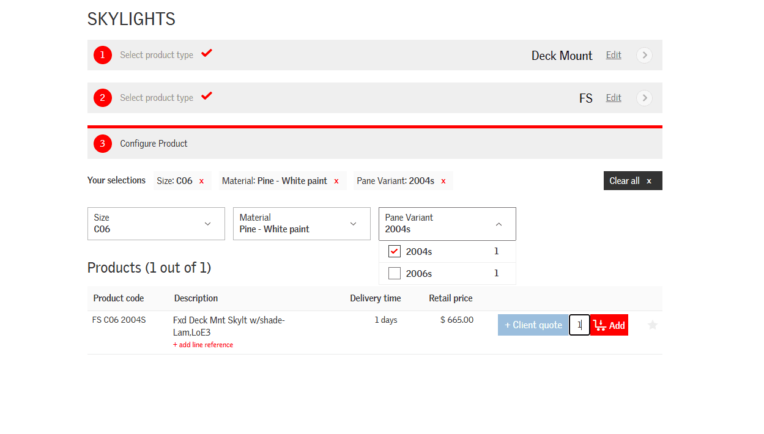Uncheck the 2004s pane variant checkbox
This screenshot has height=434, width=764.
395,251
